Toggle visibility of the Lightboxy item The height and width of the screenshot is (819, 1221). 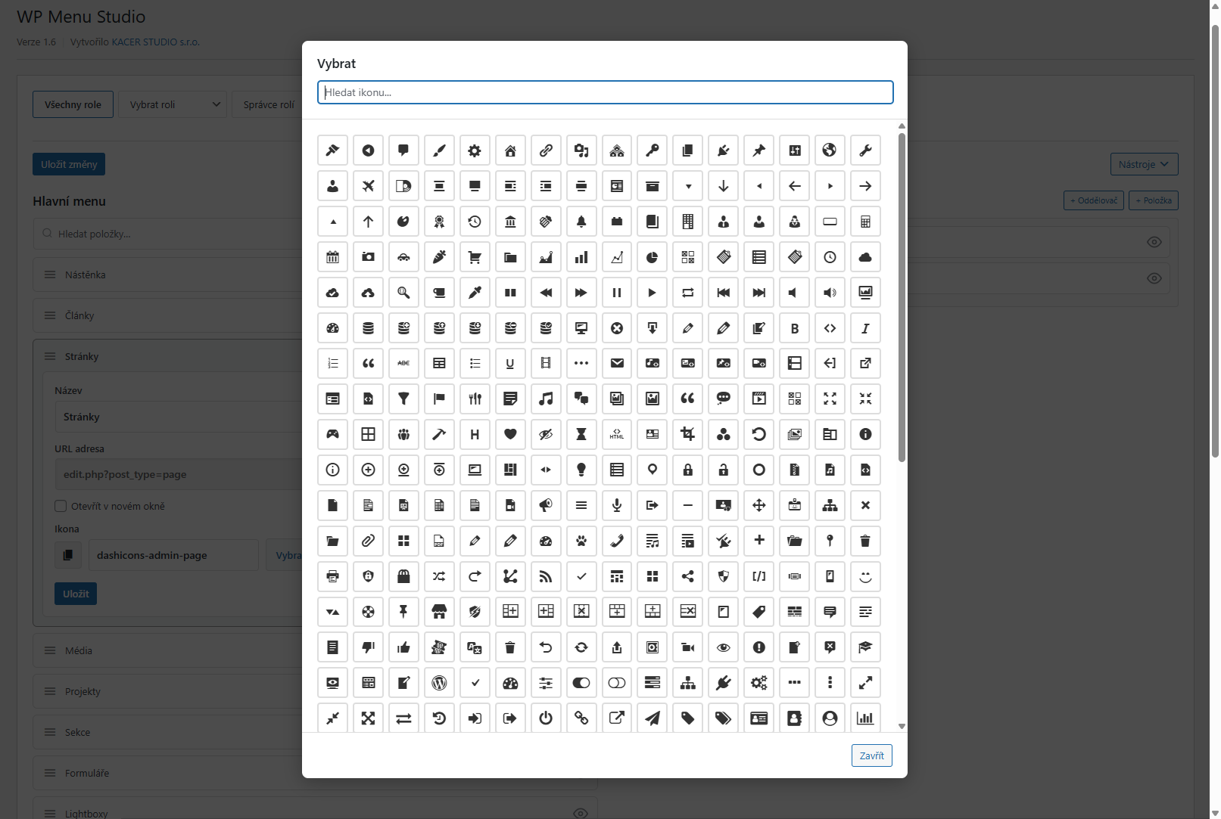pos(580,813)
